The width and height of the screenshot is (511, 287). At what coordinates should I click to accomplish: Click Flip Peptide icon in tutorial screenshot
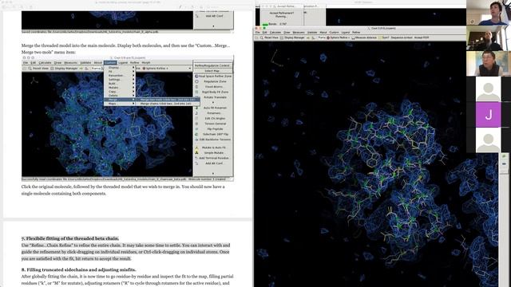[196, 129]
